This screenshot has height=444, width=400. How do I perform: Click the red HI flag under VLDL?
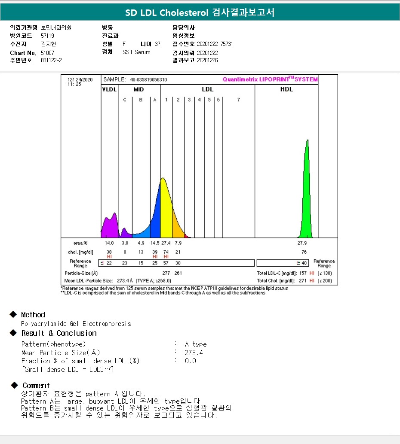(x=109, y=256)
